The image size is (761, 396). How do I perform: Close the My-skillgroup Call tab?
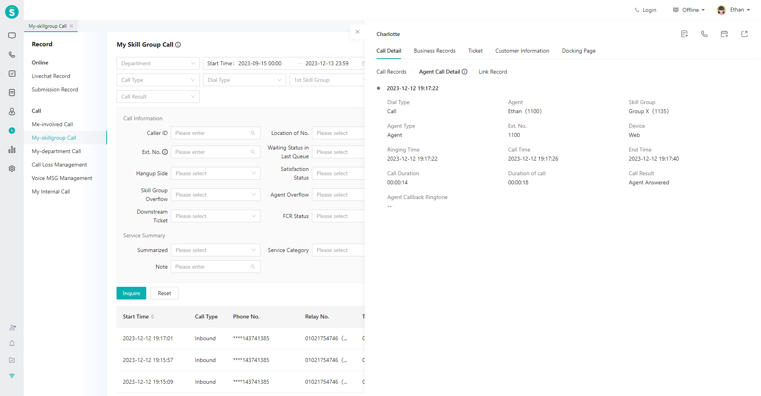click(72, 26)
